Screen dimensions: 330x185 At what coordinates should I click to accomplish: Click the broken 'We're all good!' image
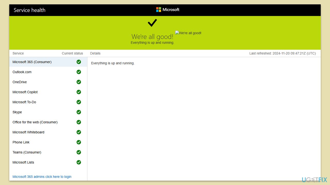coord(188,33)
